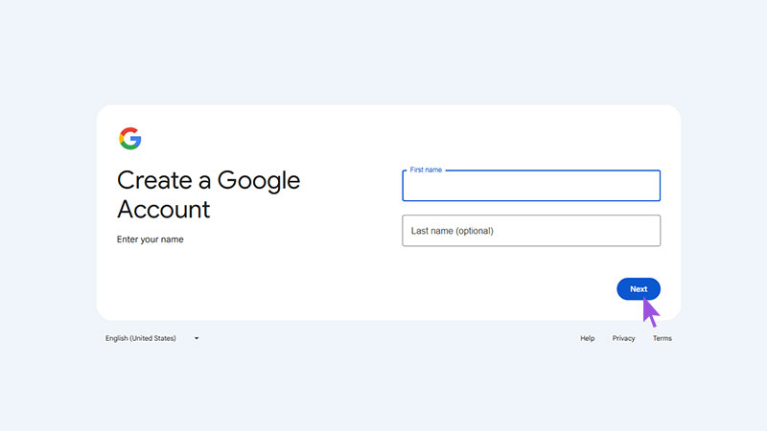This screenshot has width=767, height=431.
Task: Open the Privacy link
Action: tap(624, 338)
